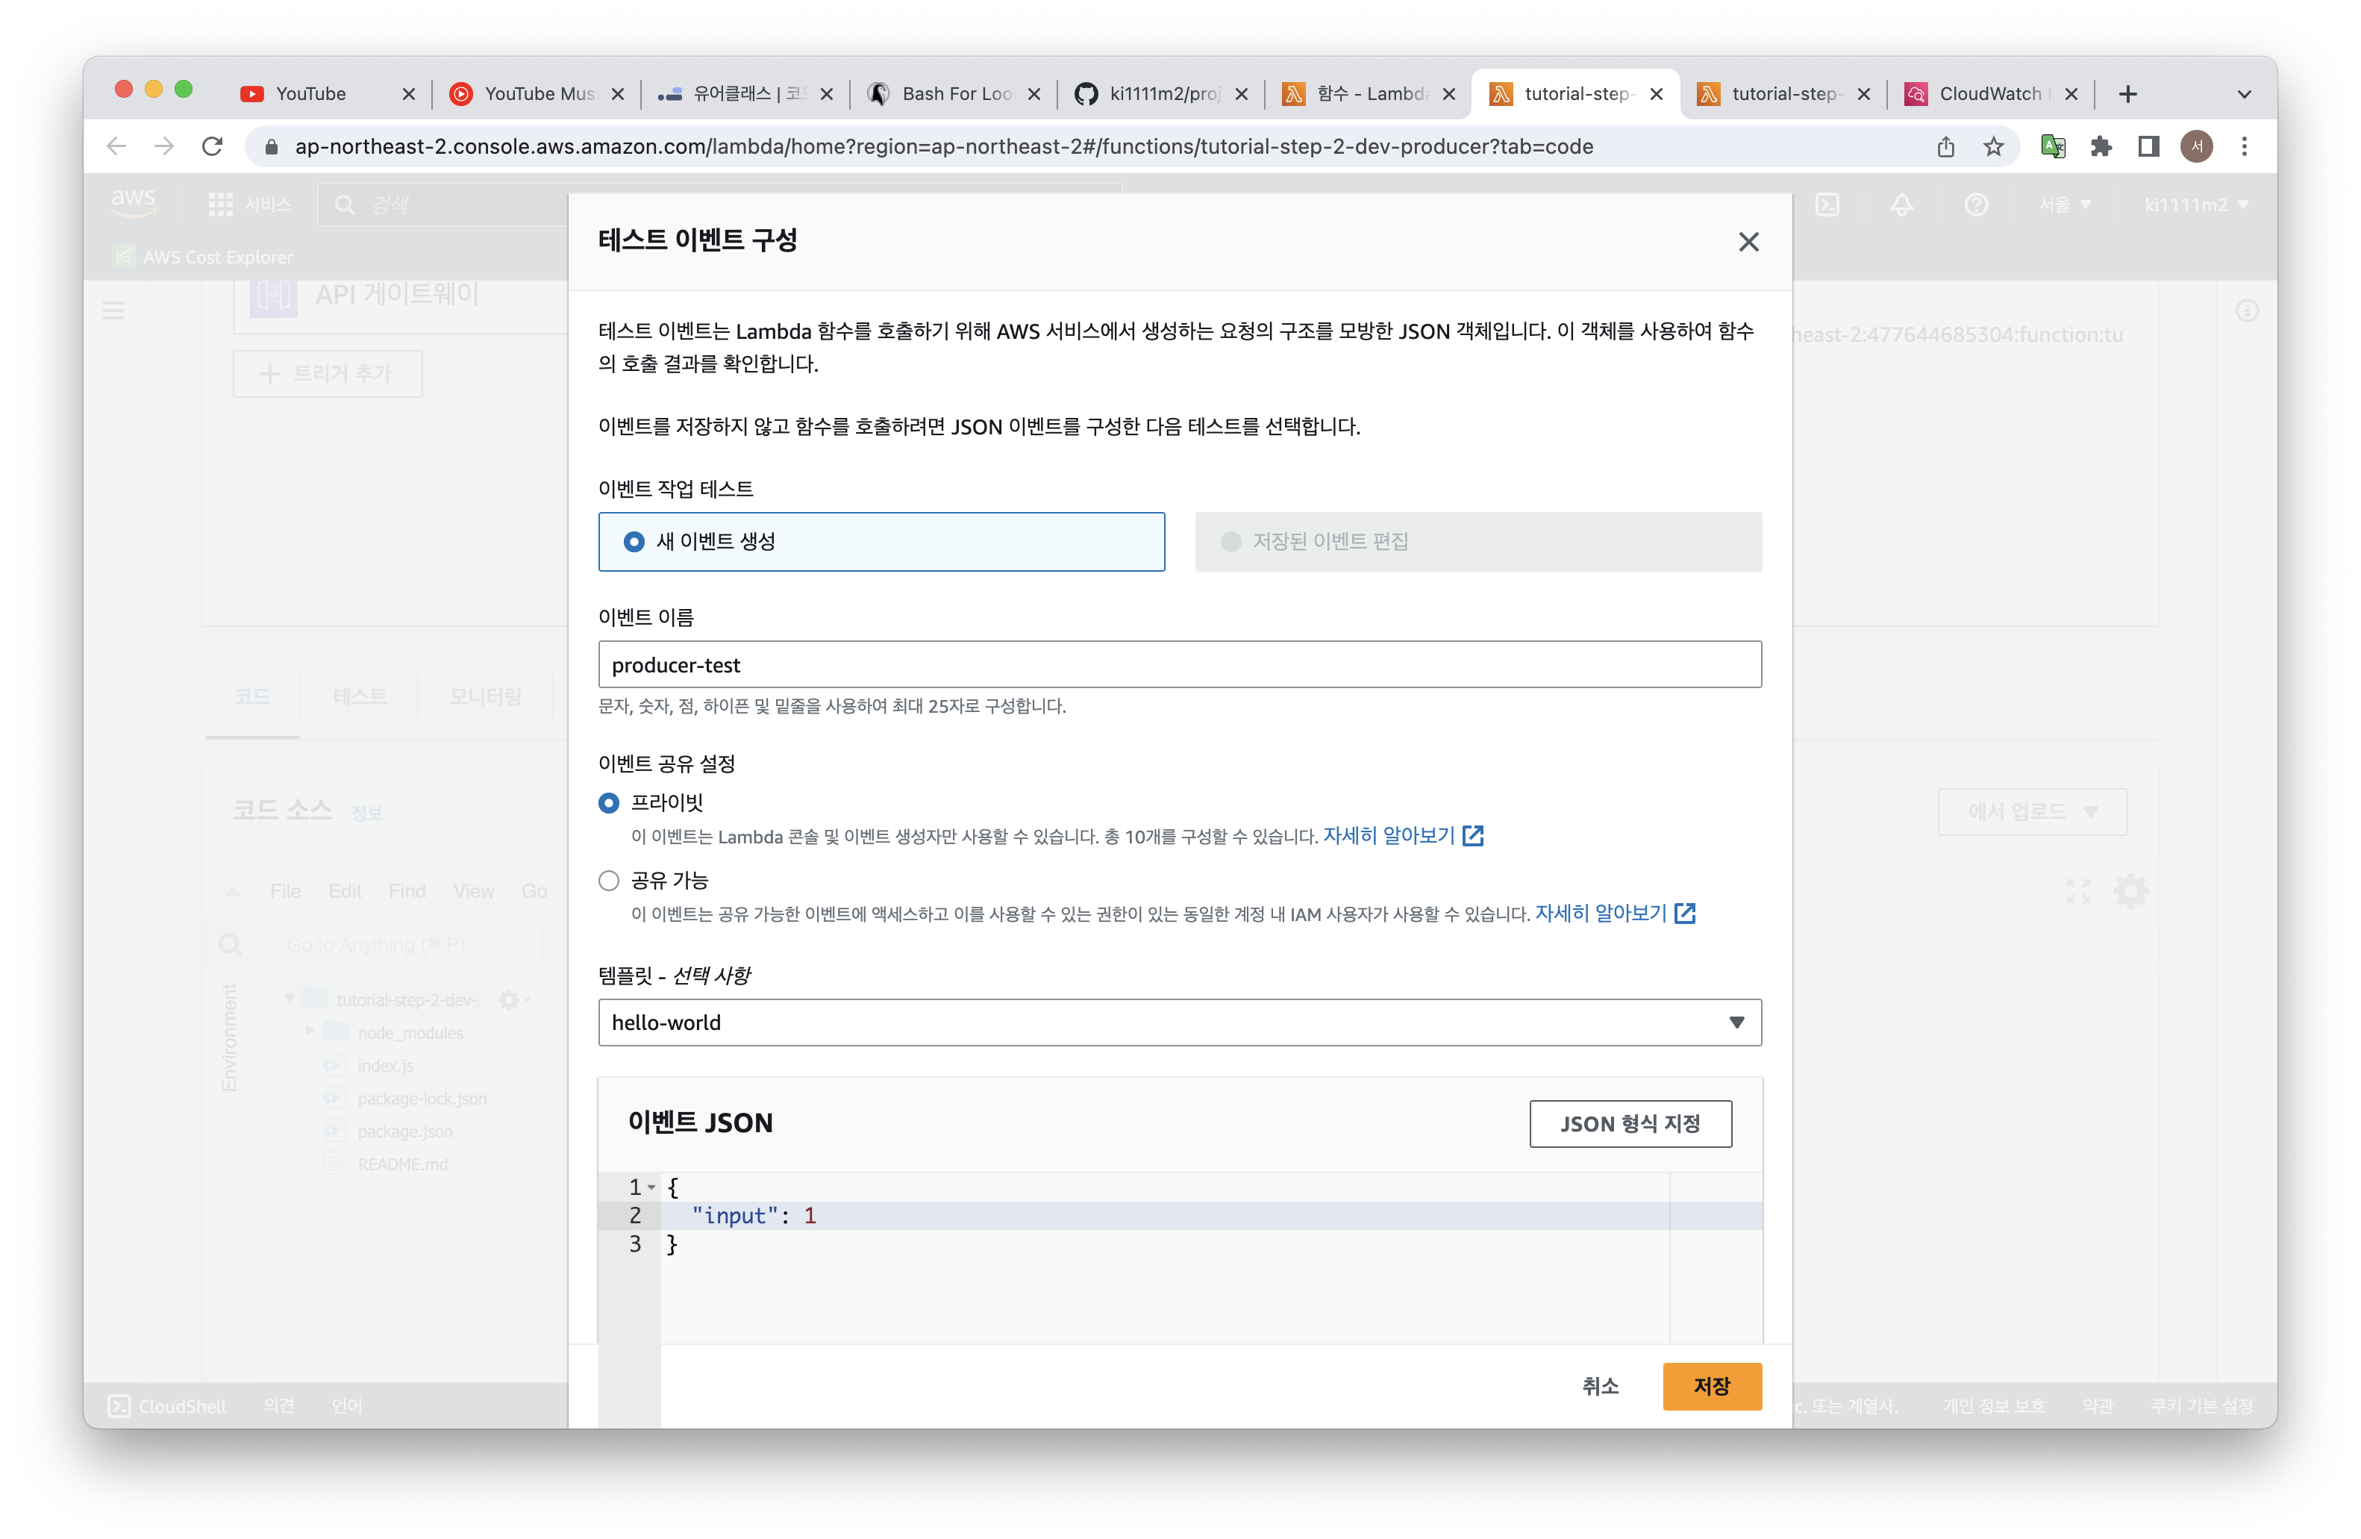This screenshot has height=1539, width=2361.
Task: Click the share page icon in address bar
Action: [x=1945, y=147]
